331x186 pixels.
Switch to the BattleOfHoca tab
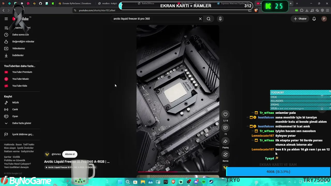point(146,3)
